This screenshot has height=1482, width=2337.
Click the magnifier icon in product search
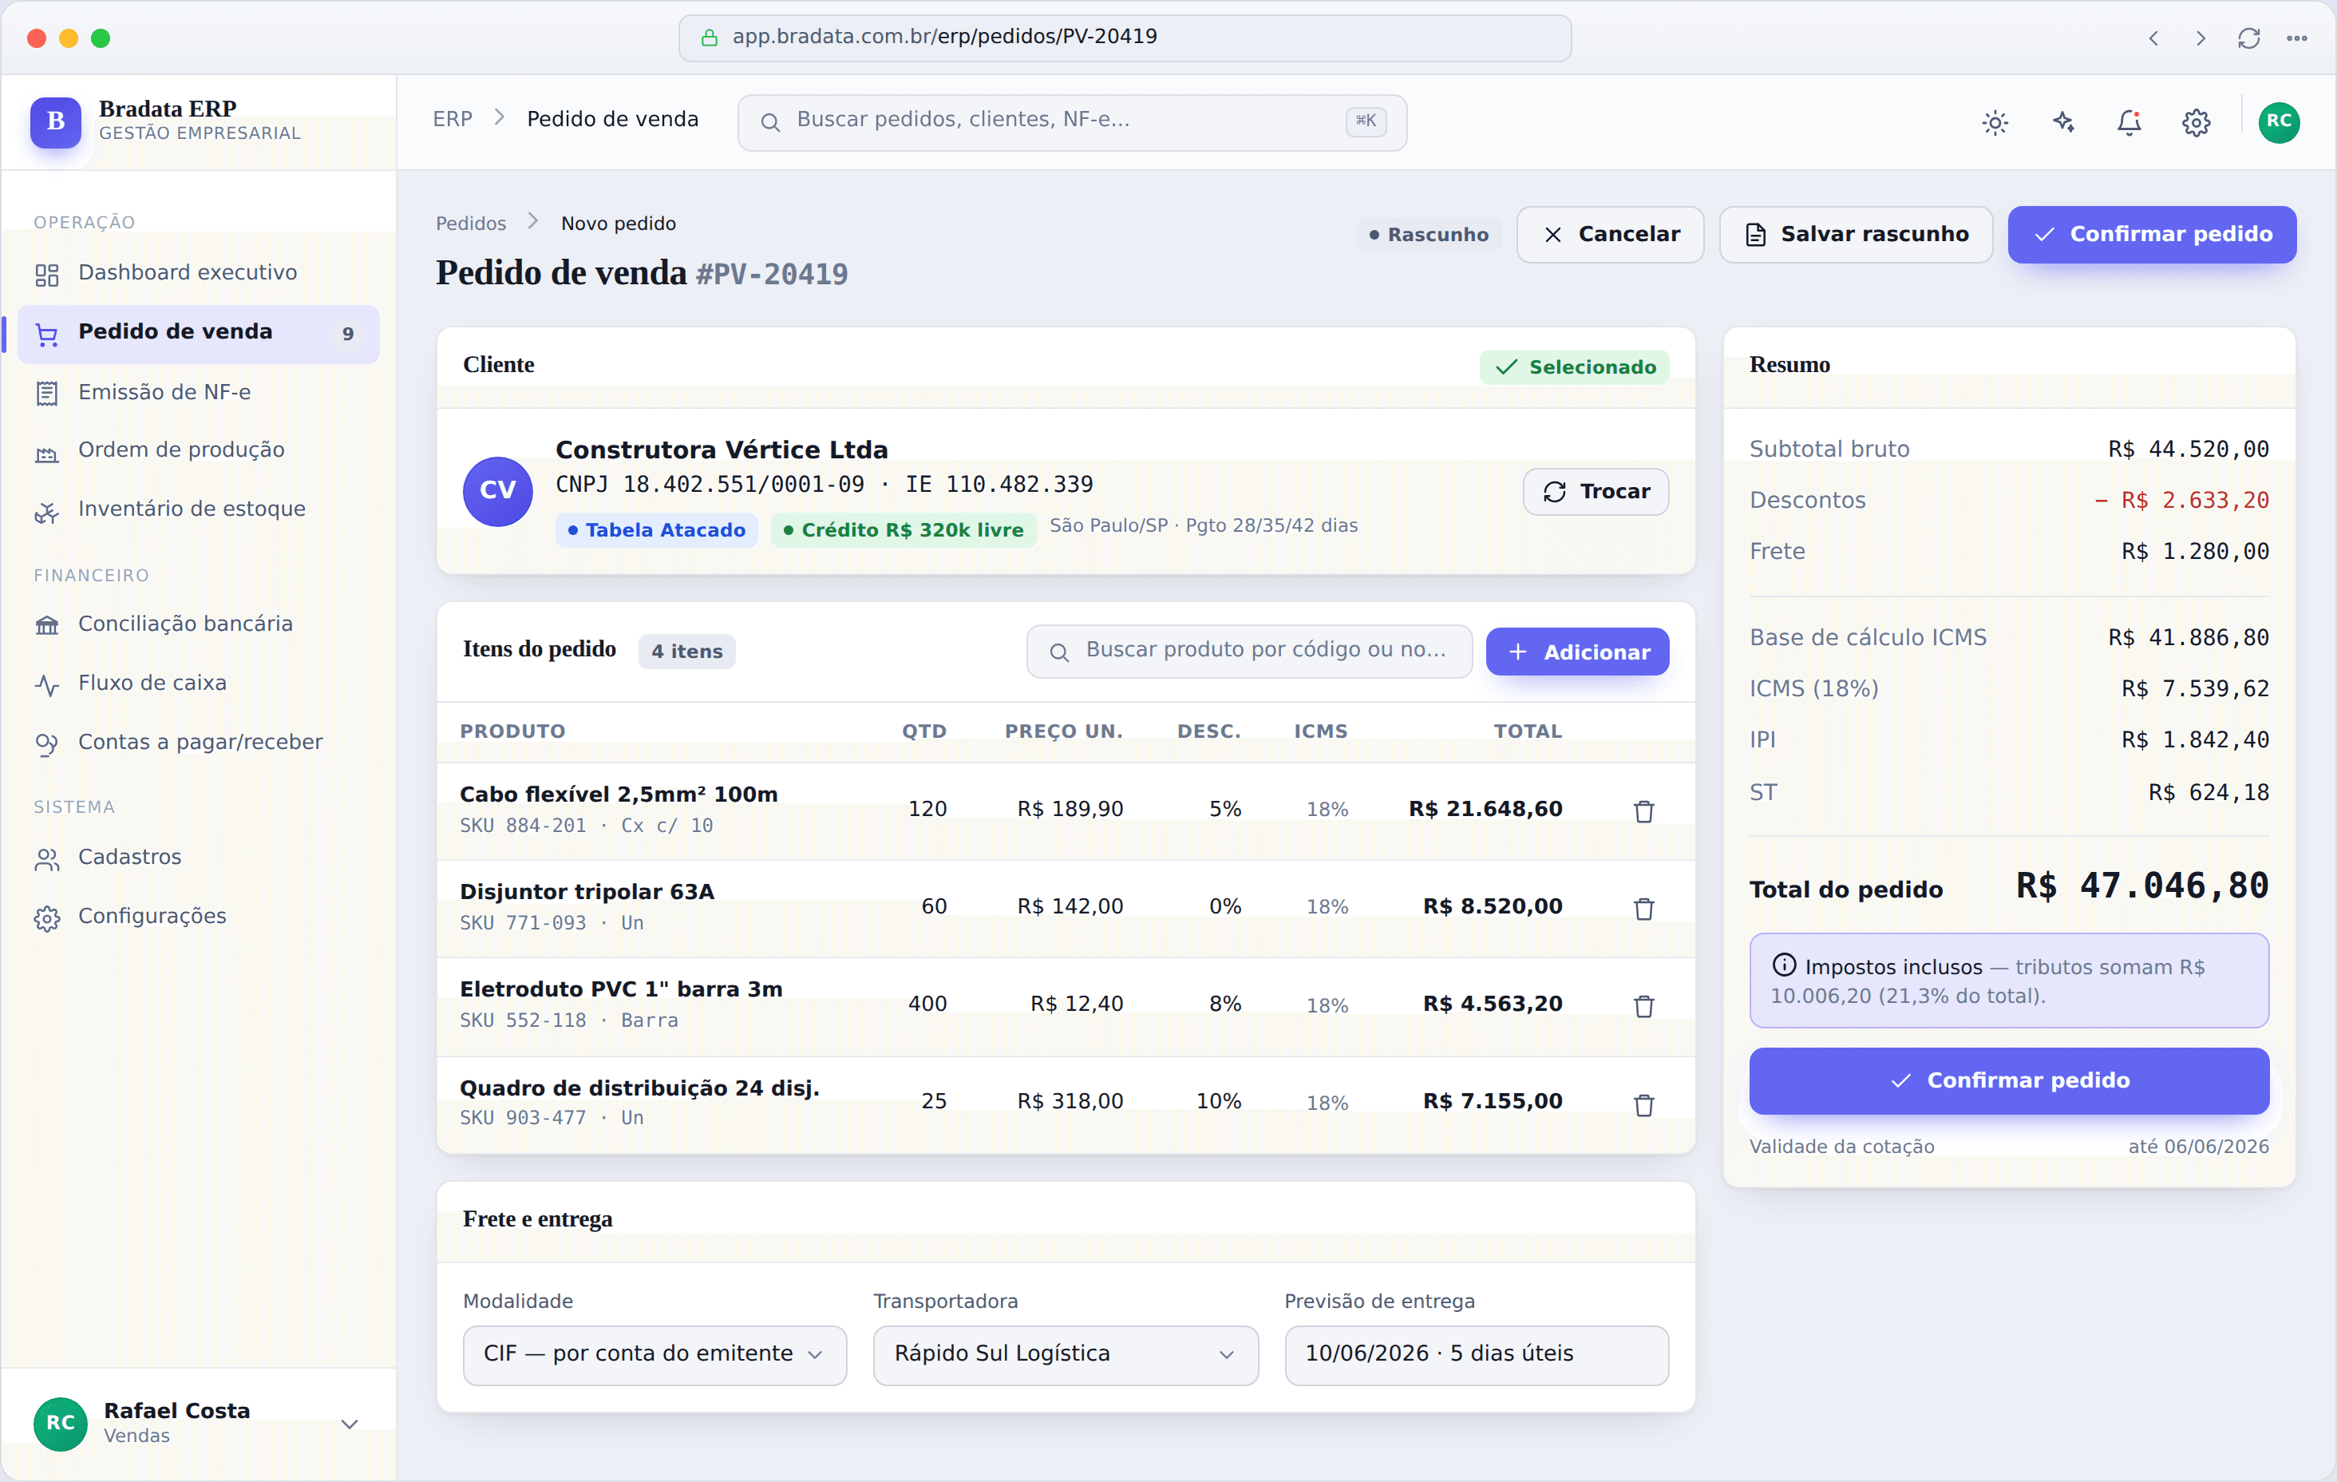coord(1059,652)
